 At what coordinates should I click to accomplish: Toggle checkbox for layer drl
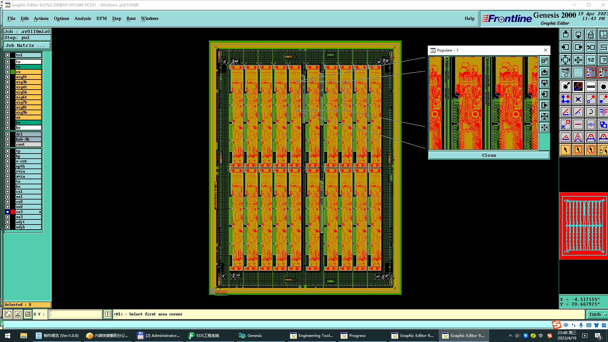click(8, 134)
